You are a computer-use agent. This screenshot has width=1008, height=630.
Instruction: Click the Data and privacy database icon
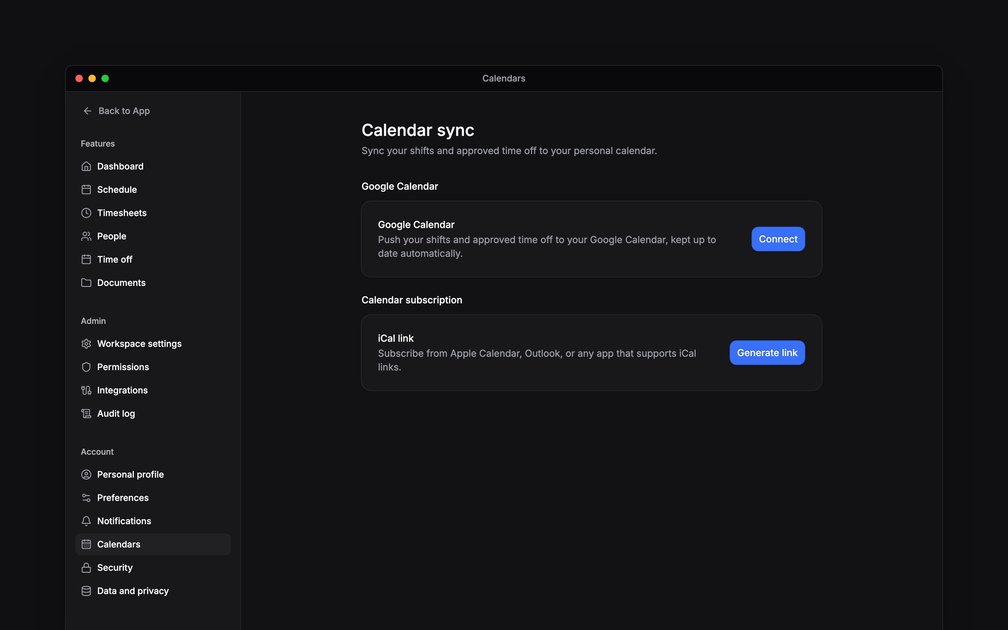click(86, 591)
